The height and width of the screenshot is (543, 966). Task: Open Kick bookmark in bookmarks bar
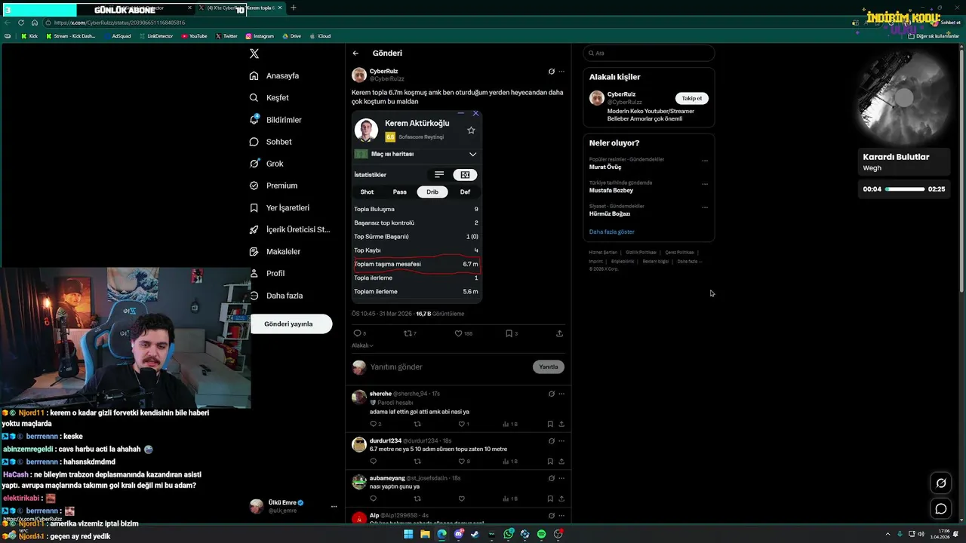point(29,36)
